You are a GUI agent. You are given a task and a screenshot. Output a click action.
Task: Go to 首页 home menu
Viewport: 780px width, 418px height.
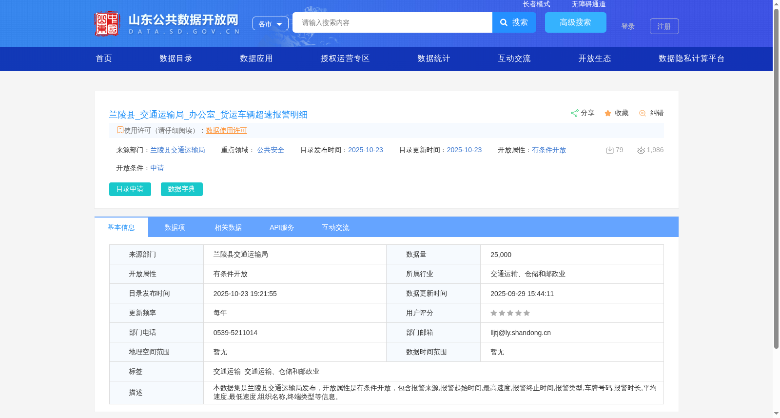104,59
